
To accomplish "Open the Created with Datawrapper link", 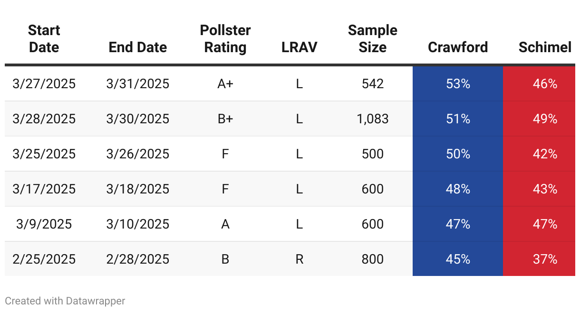I will [x=65, y=301].
